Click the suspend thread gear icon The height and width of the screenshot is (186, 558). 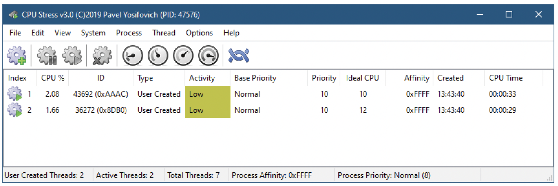(x=47, y=55)
